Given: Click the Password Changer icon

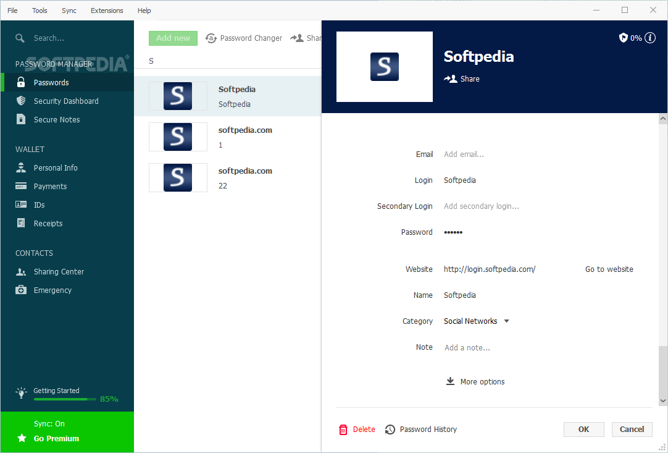Looking at the screenshot, I should click(211, 38).
